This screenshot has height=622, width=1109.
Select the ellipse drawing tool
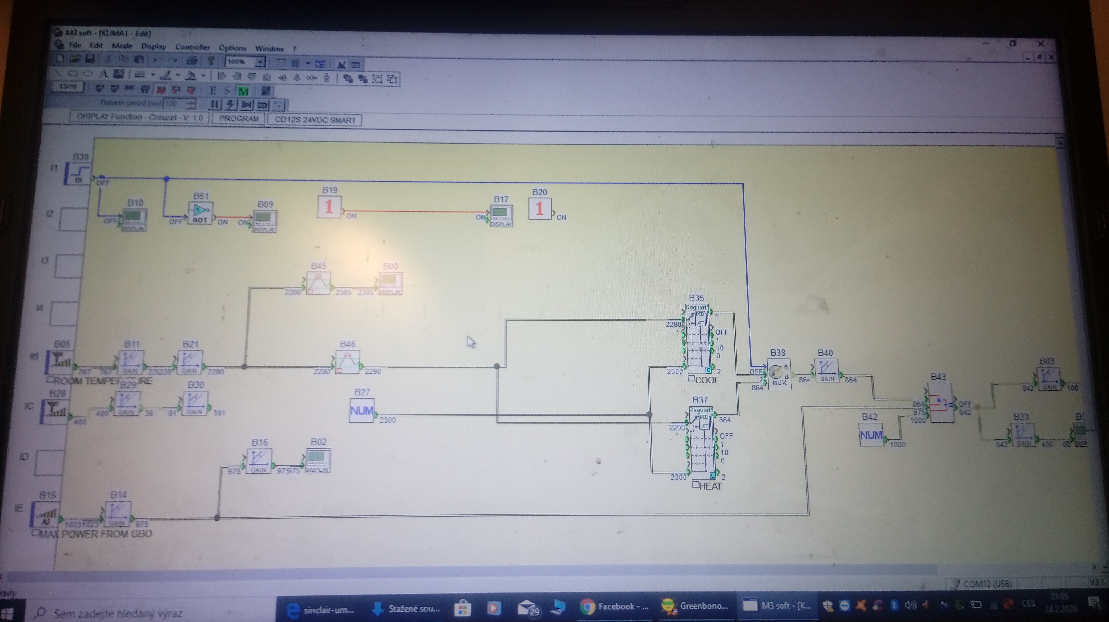pos(88,73)
